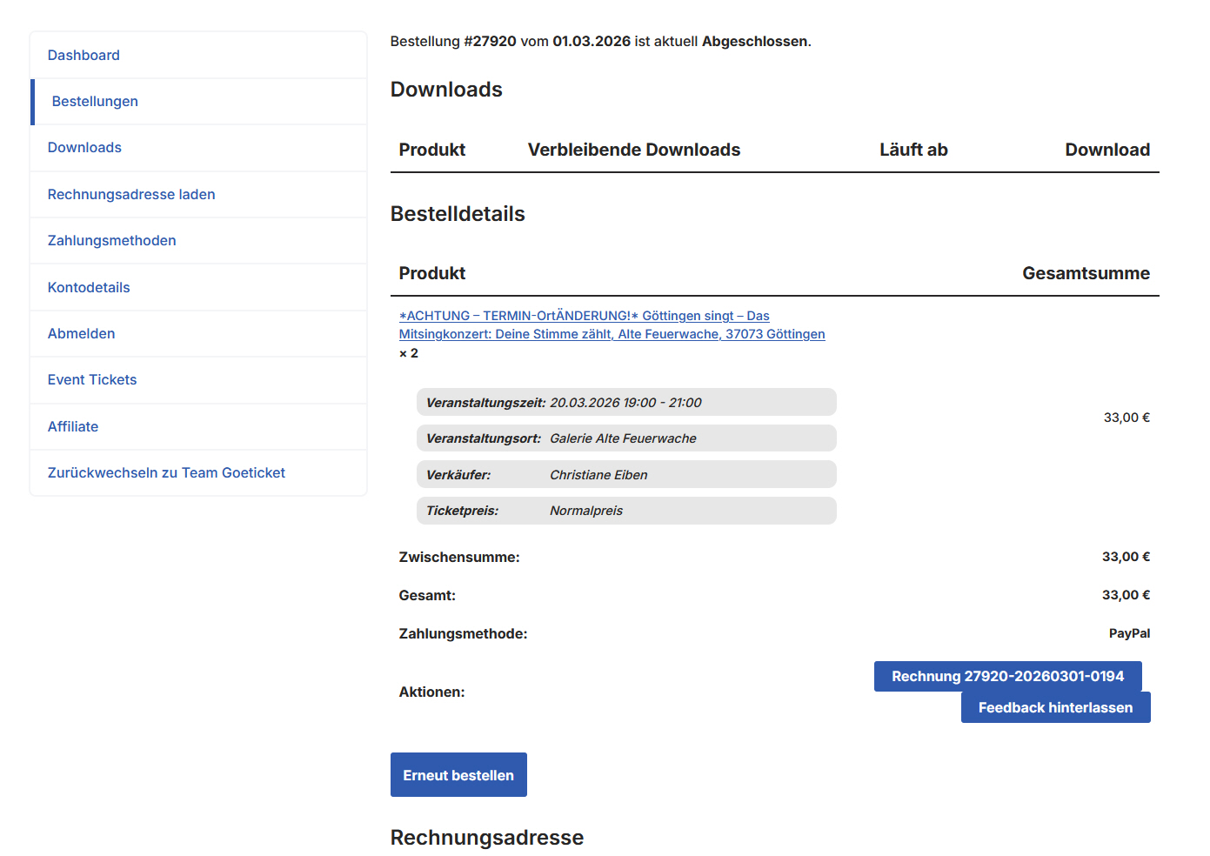This screenshot has height=856, width=1210.
Task: Download invoice Rechnung 27920-20260301-0194
Action: coord(1007,677)
